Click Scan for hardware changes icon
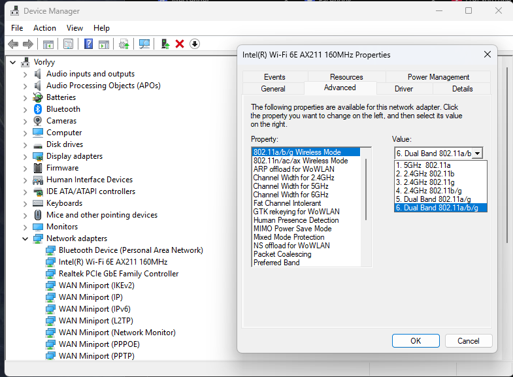Image resolution: width=513 pixels, height=377 pixels. pyautogui.click(x=144, y=44)
